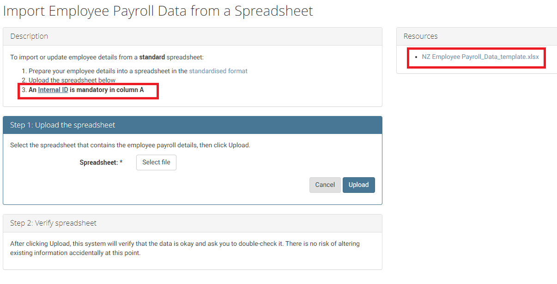
Task: Download NZ Employee Payroll_Data_template.xlsx
Action: 480,57
